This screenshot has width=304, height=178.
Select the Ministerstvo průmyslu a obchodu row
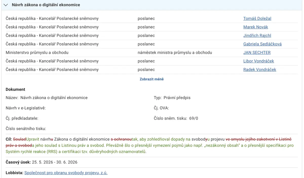pos(152,53)
